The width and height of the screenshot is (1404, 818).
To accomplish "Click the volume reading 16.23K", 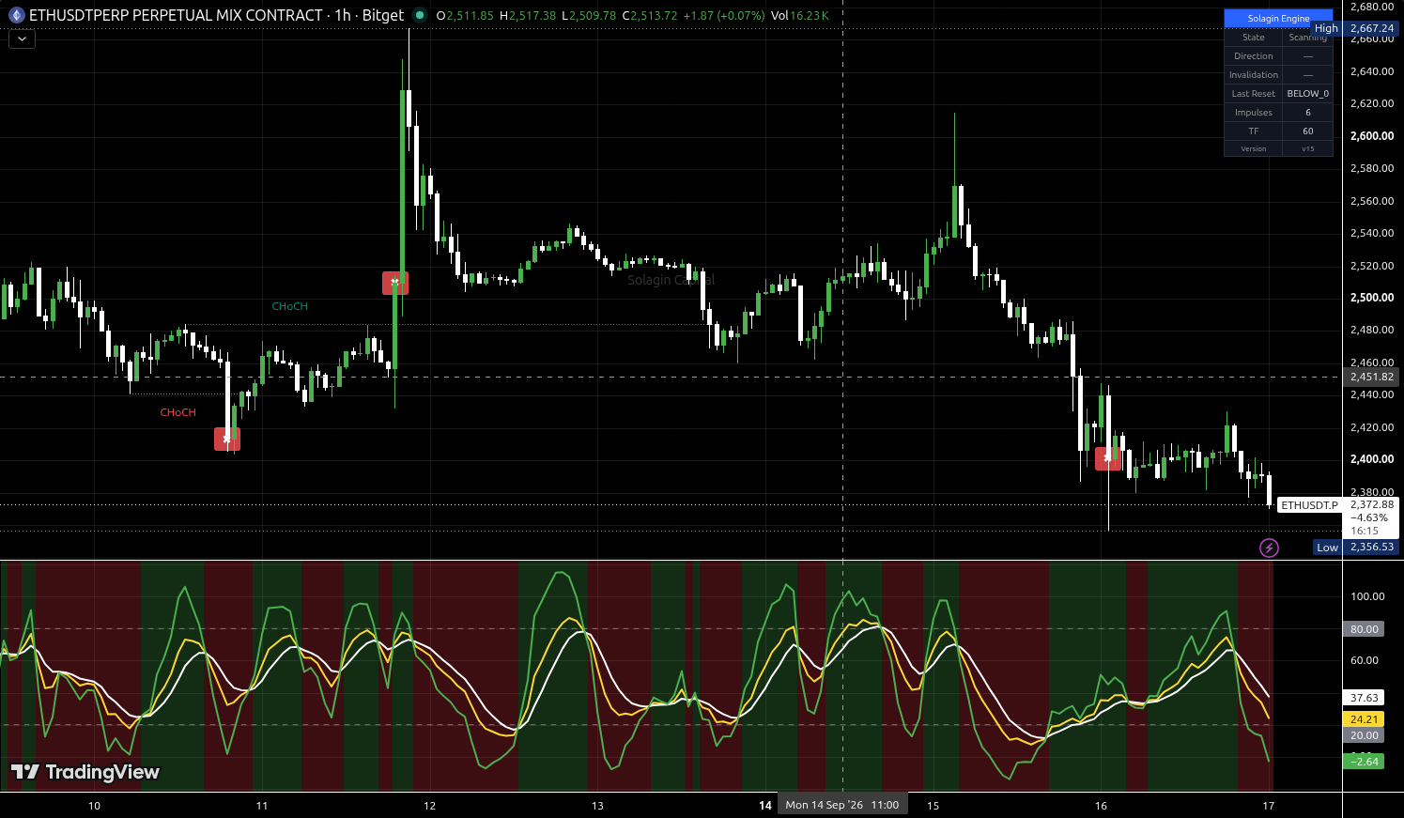I will [x=809, y=15].
